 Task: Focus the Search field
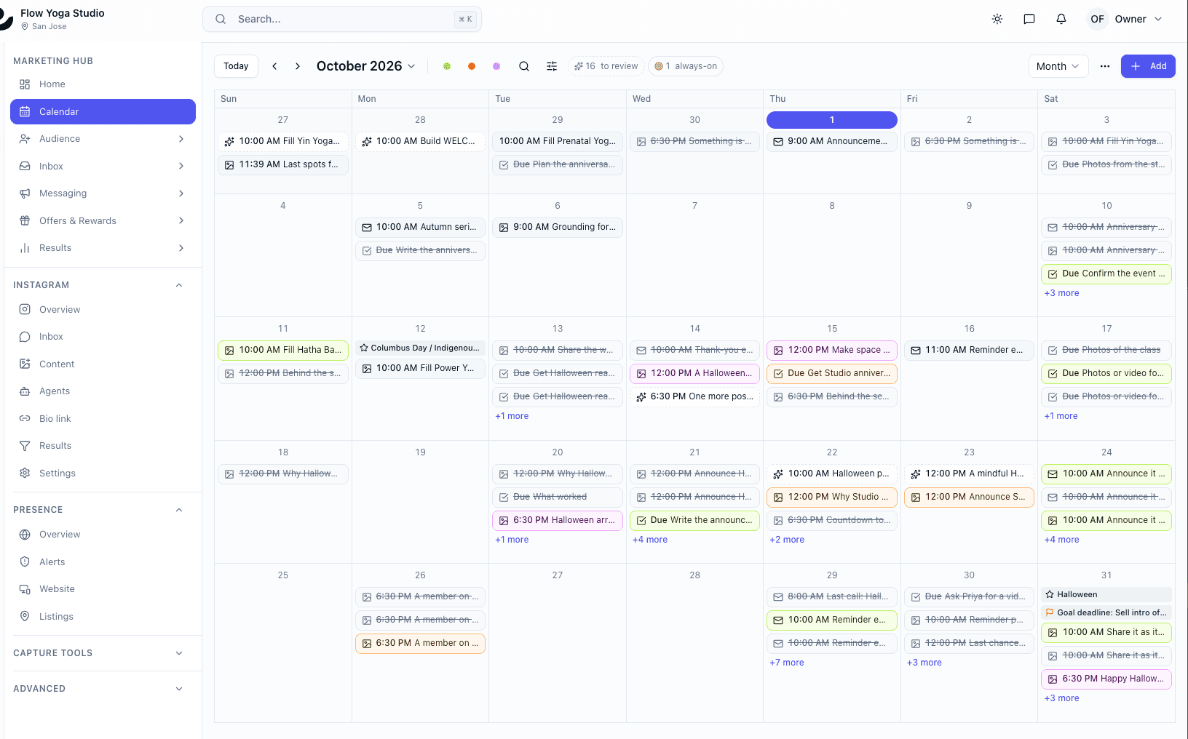click(x=342, y=19)
